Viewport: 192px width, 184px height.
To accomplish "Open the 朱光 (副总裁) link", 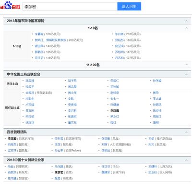I will 151,145.
